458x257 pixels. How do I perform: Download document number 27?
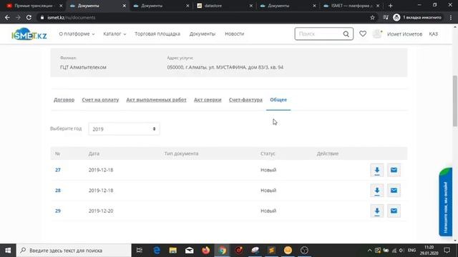[377, 170]
